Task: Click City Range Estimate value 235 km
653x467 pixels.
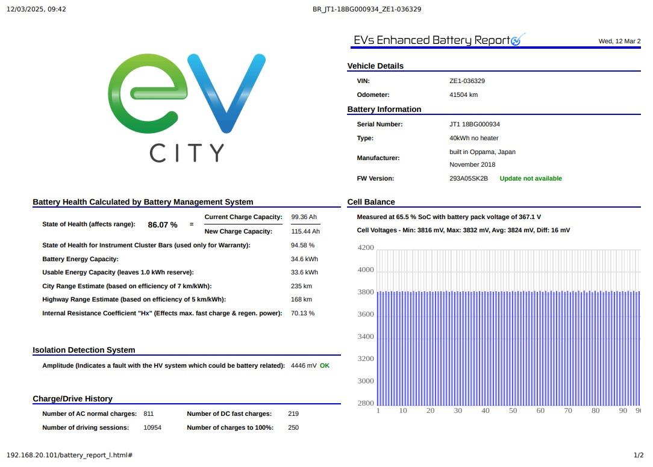Action: pos(302,286)
